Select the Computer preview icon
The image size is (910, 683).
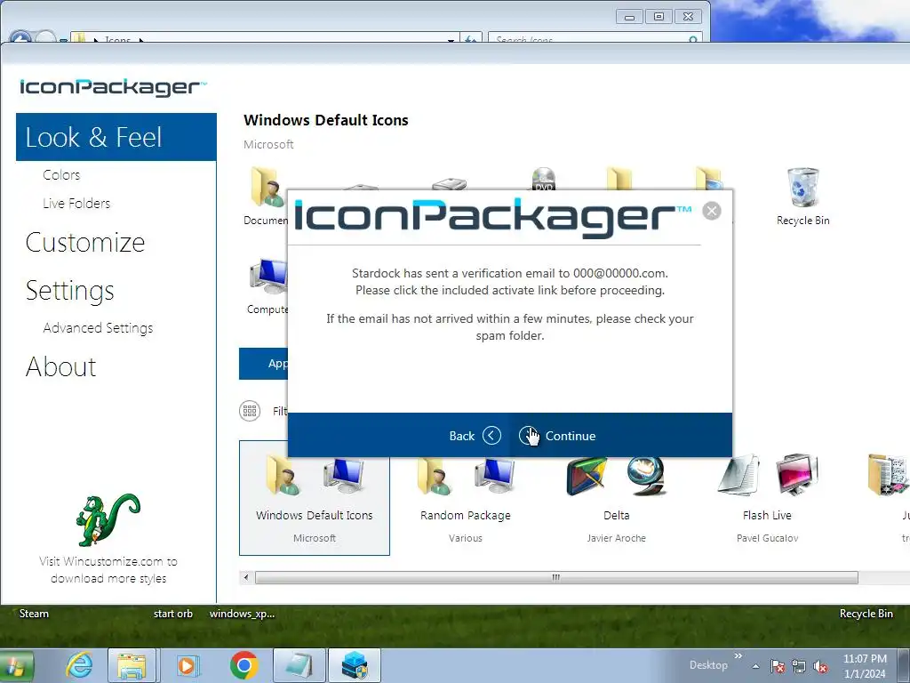tap(267, 277)
